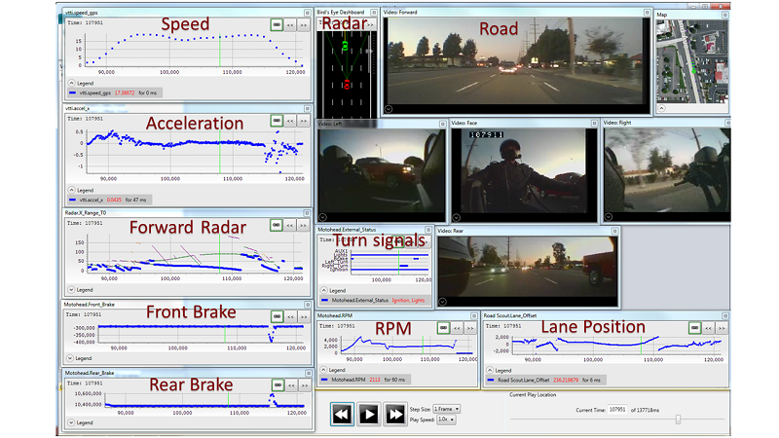Click the fast-forward playback button
This screenshot has width=779, height=438.
tap(394, 414)
